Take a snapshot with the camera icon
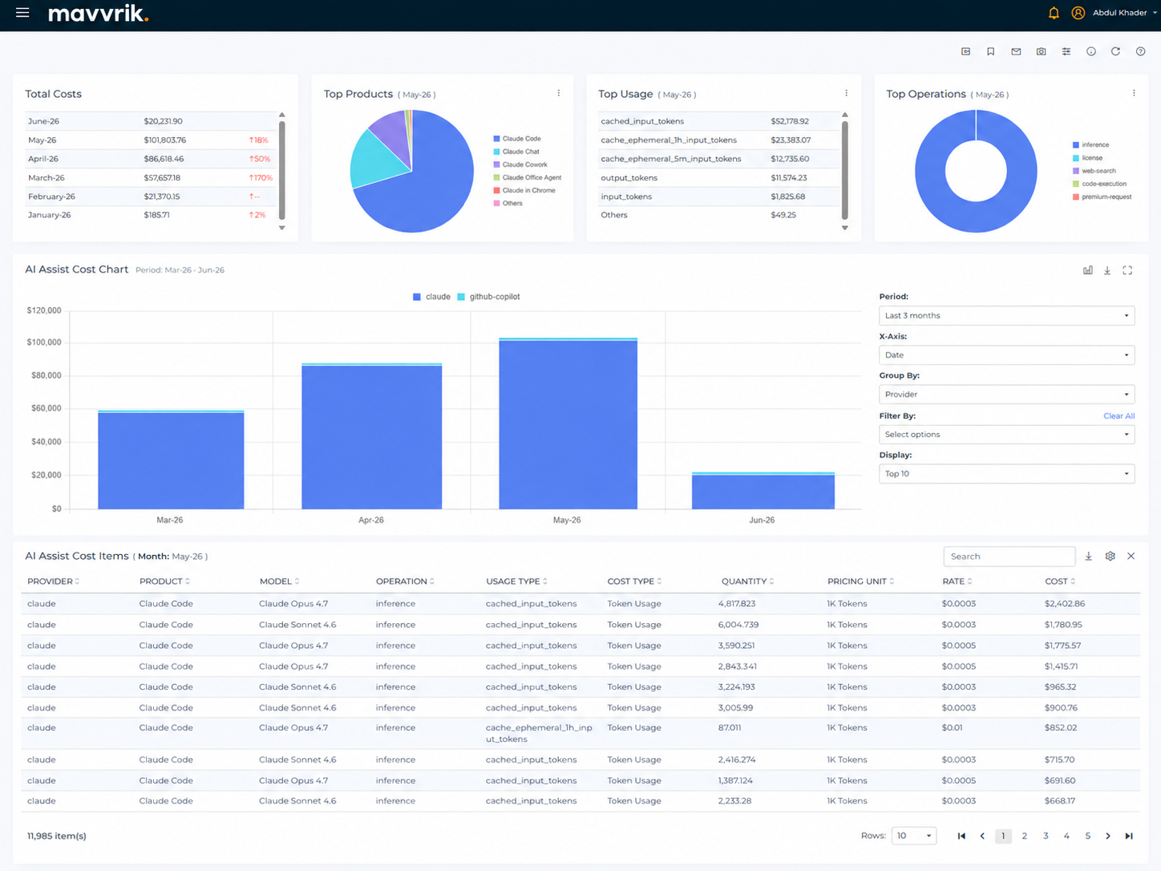The image size is (1161, 871). pyautogui.click(x=1041, y=51)
